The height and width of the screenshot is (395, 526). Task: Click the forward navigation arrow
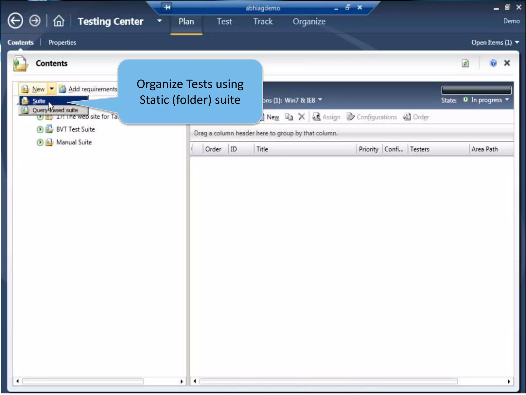(x=35, y=21)
